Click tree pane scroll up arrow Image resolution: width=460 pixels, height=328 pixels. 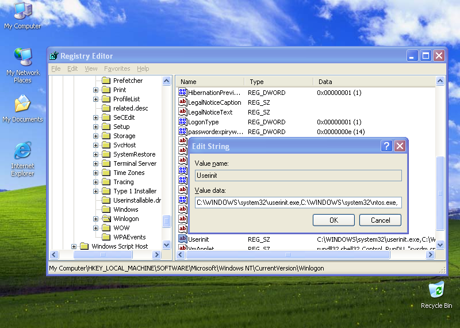[x=166, y=81]
